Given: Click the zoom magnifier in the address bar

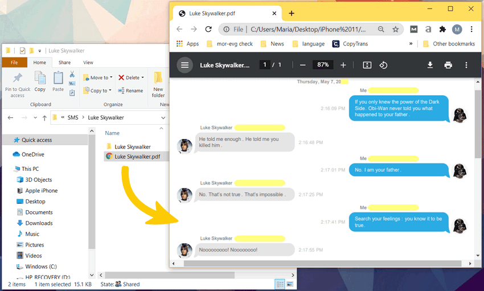Looking at the screenshot, I should [381, 29].
